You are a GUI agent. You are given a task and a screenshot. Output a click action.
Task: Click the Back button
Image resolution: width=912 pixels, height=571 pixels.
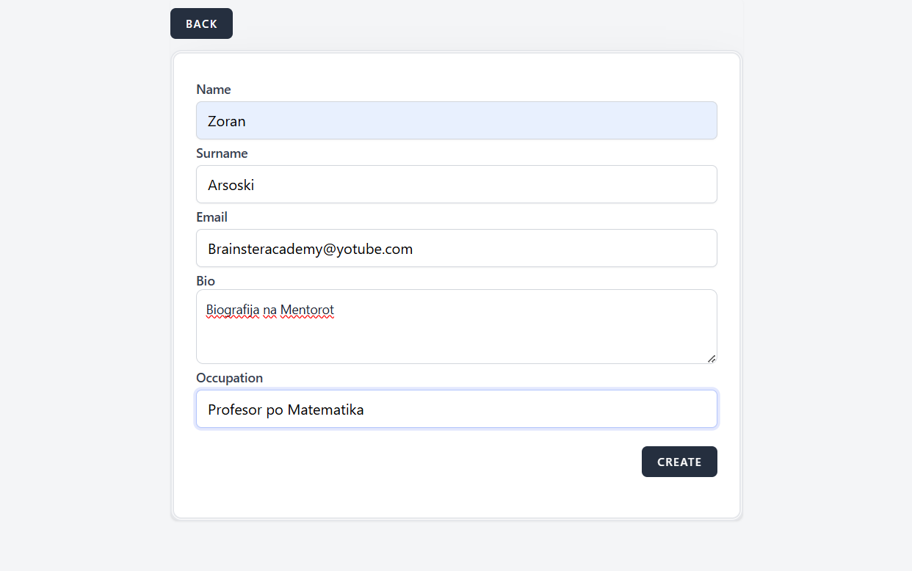point(201,23)
